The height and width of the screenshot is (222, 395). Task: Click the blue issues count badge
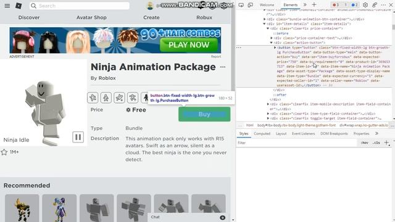(354, 5)
